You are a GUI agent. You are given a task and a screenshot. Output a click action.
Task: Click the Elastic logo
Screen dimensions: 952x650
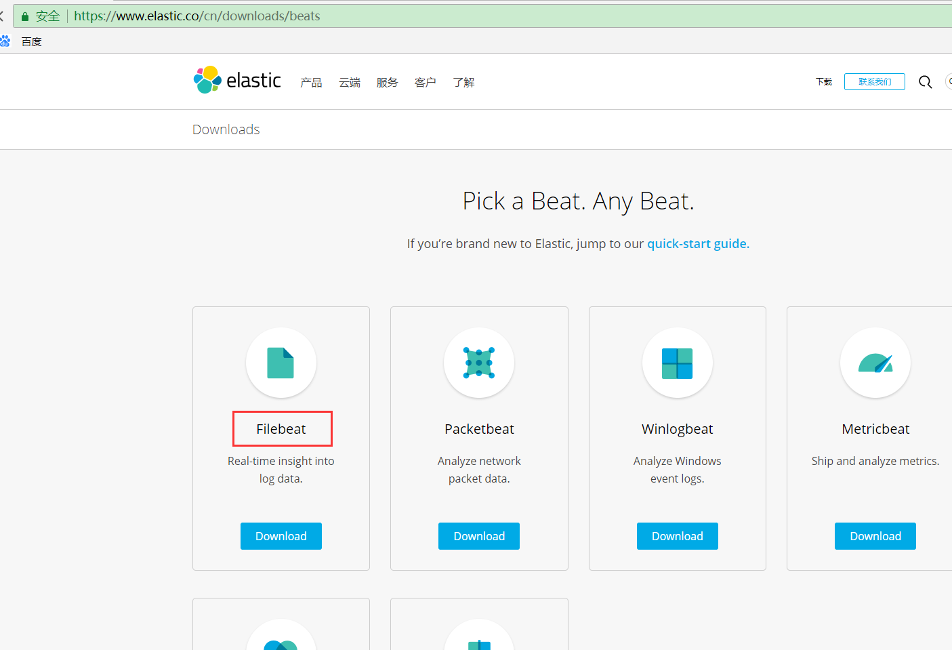click(x=237, y=80)
